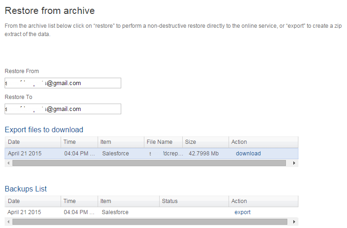Click left scroll arrow under Backups List
The height and width of the screenshot is (228, 347).
[x=7, y=222]
